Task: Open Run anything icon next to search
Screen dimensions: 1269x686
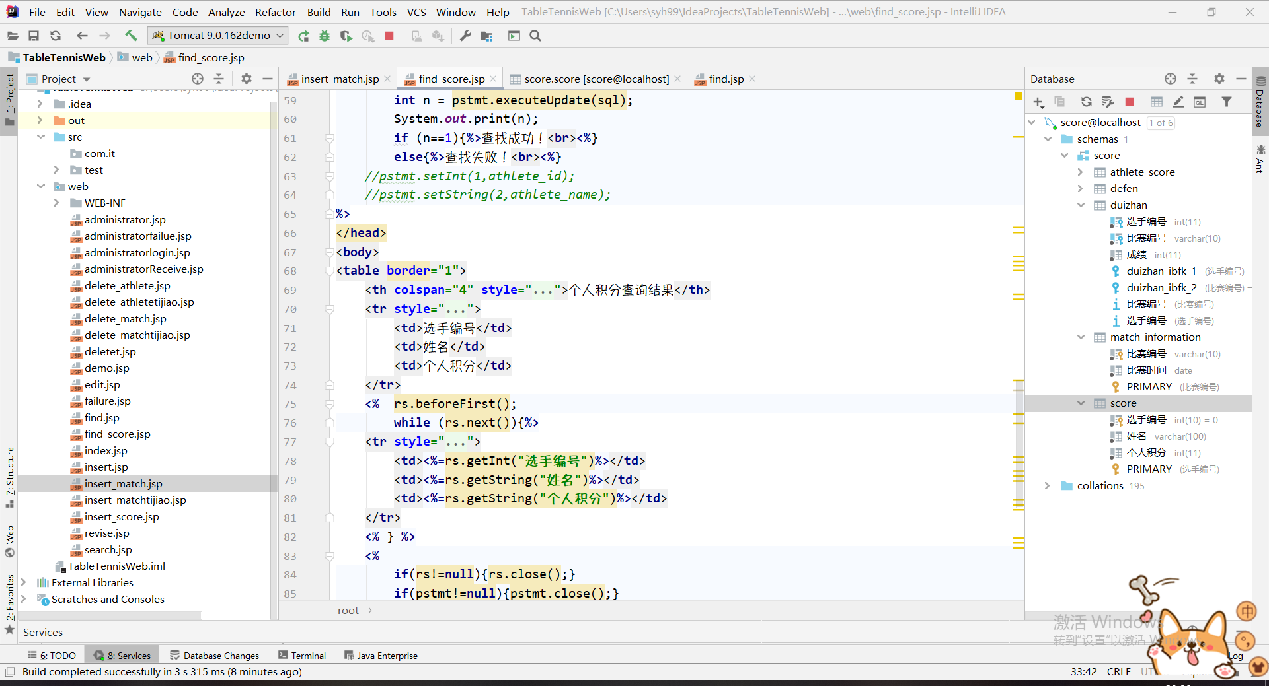Action: [514, 36]
